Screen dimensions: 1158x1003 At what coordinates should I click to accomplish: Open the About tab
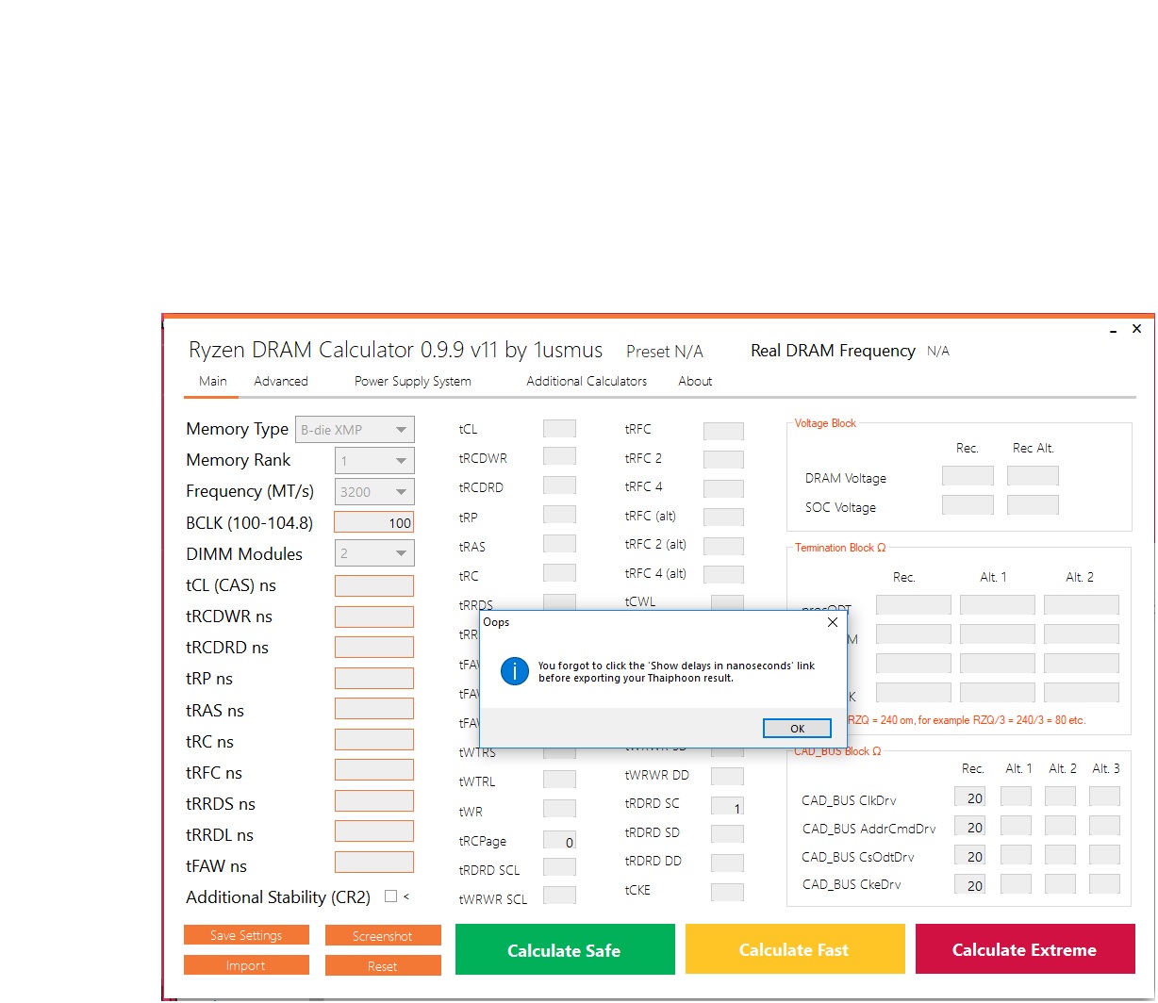(695, 381)
